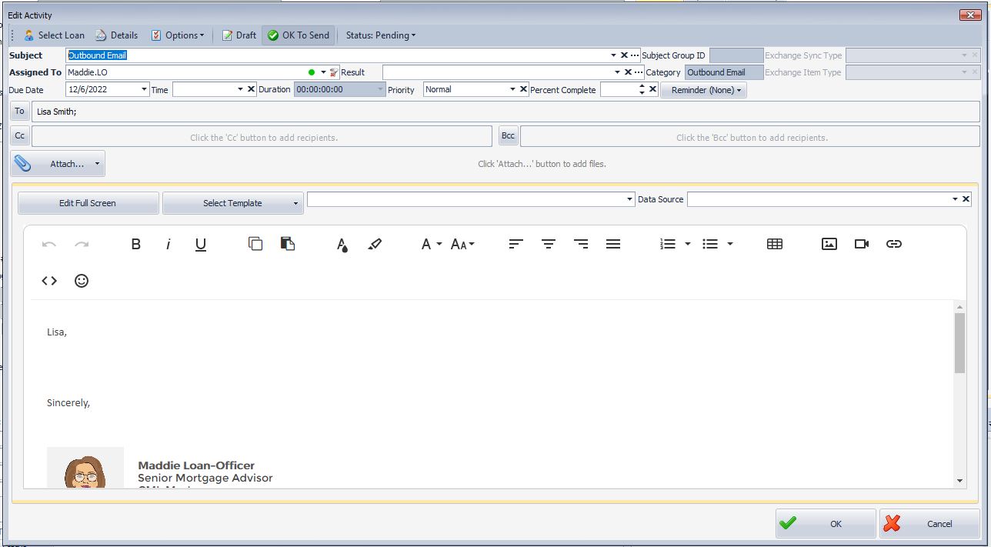Click the Bcc button to add recipients
991x547 pixels.
tap(508, 135)
